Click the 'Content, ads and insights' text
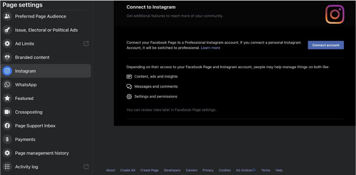The width and height of the screenshot is (356, 175). pyautogui.click(x=156, y=77)
